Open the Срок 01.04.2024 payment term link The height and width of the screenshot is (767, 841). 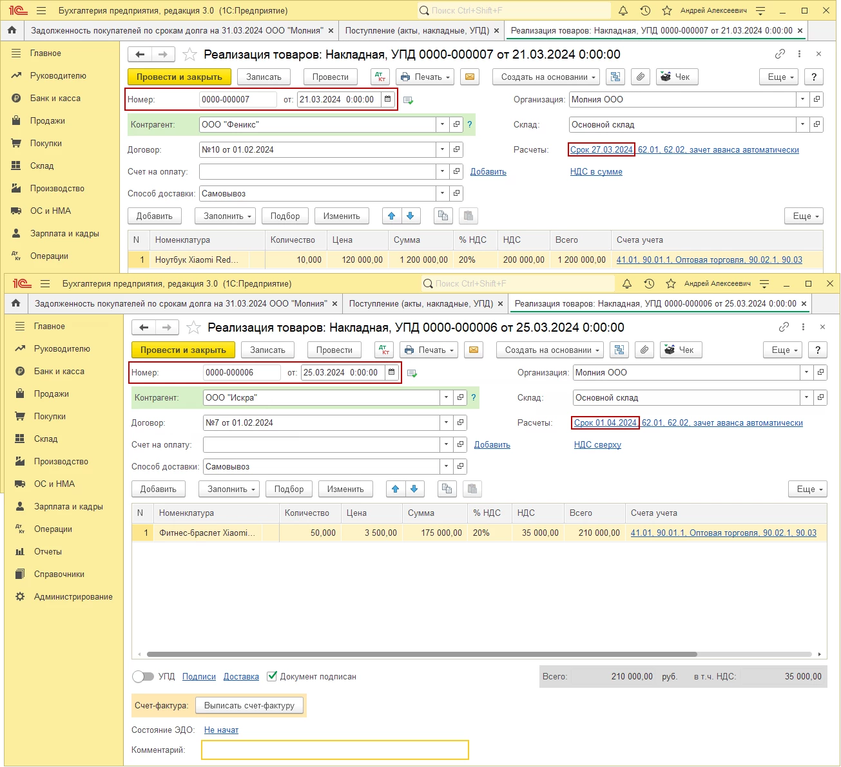click(x=605, y=422)
